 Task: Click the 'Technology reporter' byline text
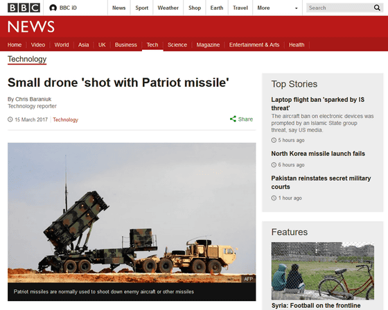point(32,106)
